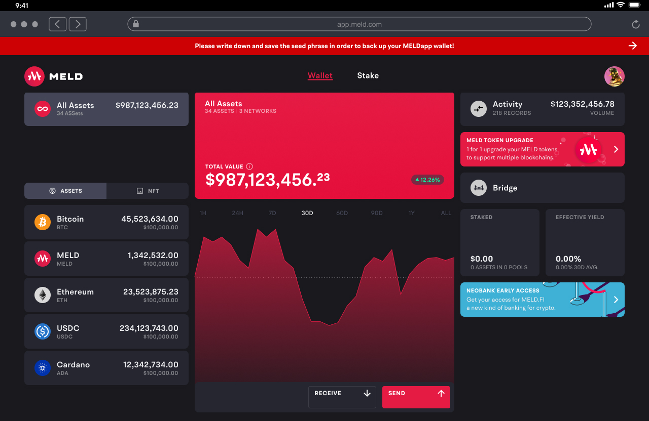Open the user profile avatar

[615, 76]
